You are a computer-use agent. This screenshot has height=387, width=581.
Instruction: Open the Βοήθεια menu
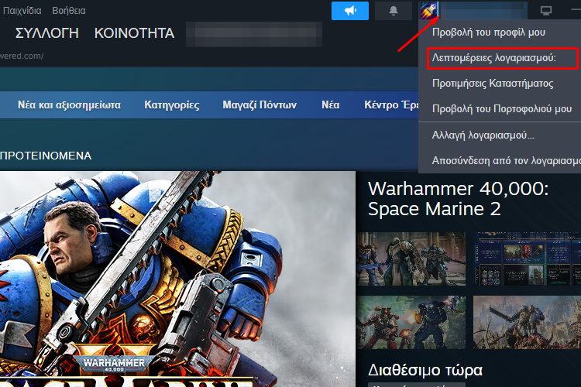point(69,10)
